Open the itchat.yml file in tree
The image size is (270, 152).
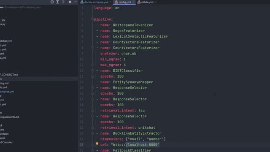click(x=6, y=41)
